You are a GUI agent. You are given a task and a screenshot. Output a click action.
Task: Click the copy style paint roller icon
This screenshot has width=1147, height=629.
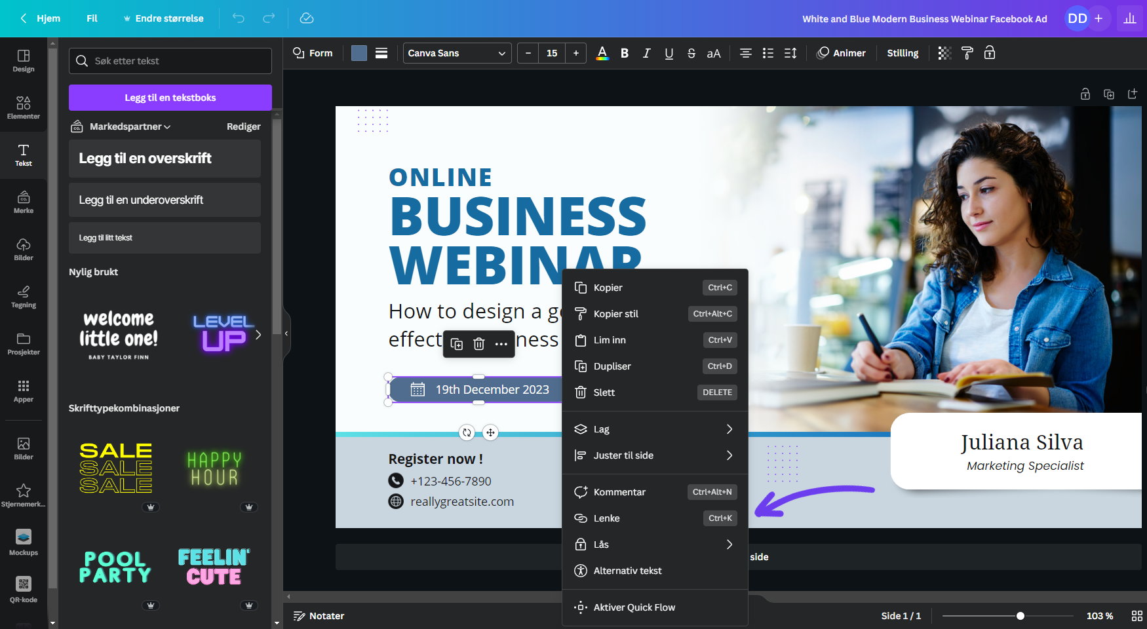967,53
